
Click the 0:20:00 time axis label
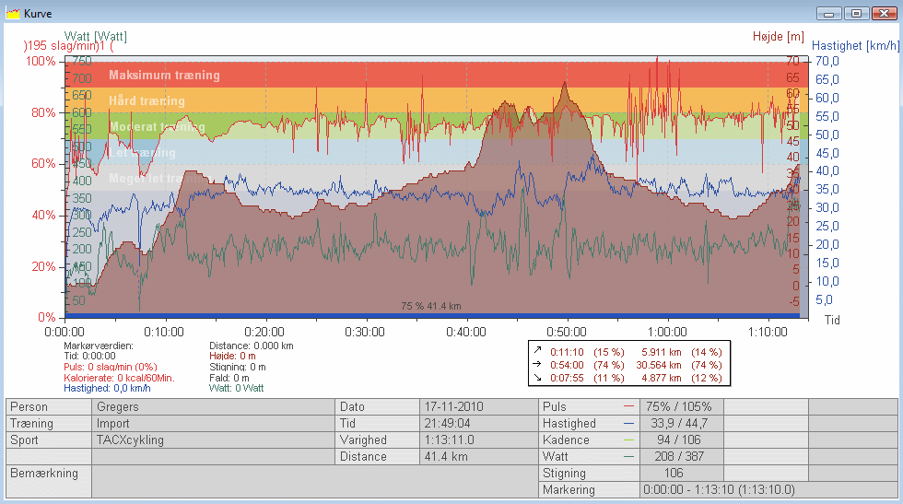[x=264, y=332]
